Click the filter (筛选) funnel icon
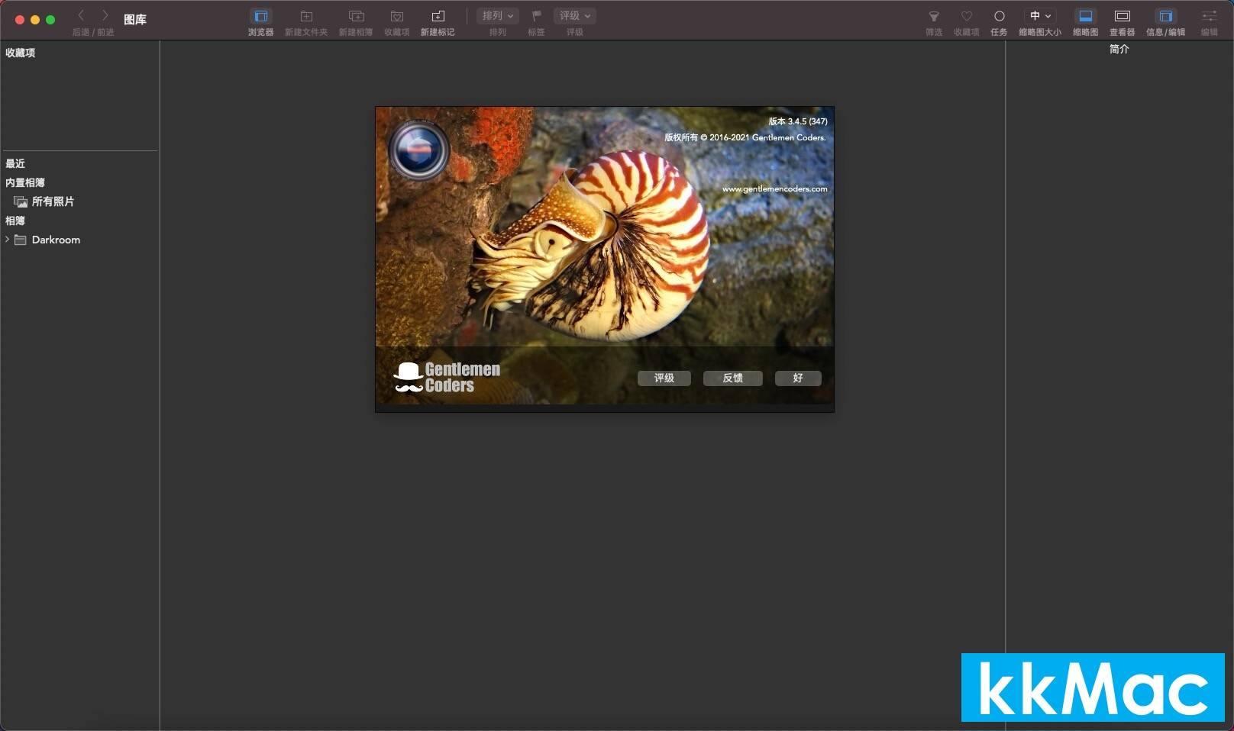Screen dimensions: 1234x731 pos(934,16)
